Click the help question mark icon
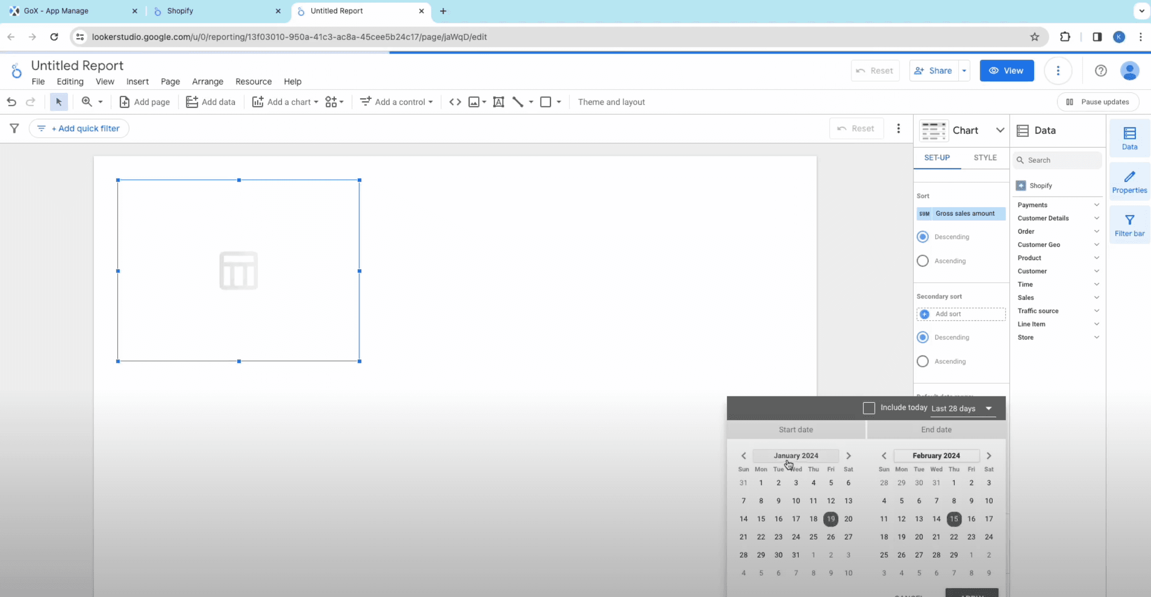 tap(1101, 70)
